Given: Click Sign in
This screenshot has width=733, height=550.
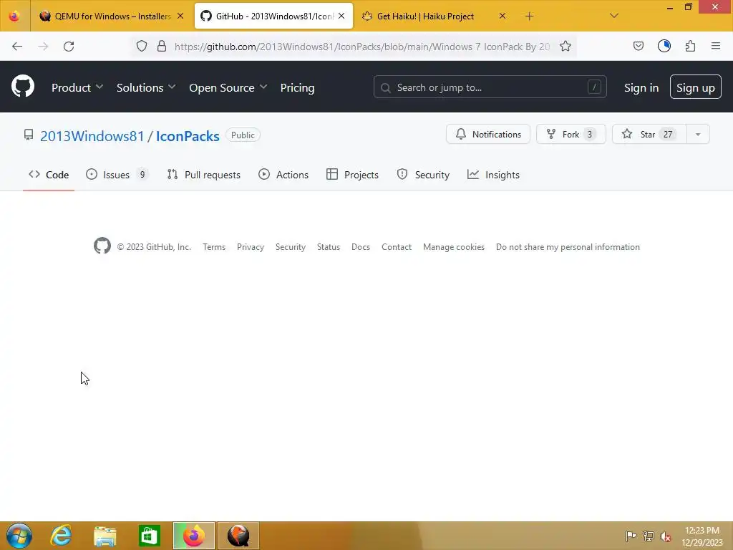Looking at the screenshot, I should (641, 87).
